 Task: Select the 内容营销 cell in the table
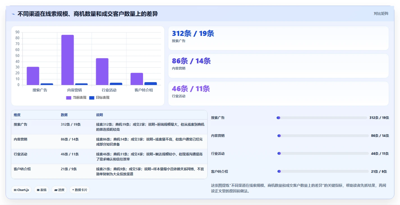click(x=20, y=139)
